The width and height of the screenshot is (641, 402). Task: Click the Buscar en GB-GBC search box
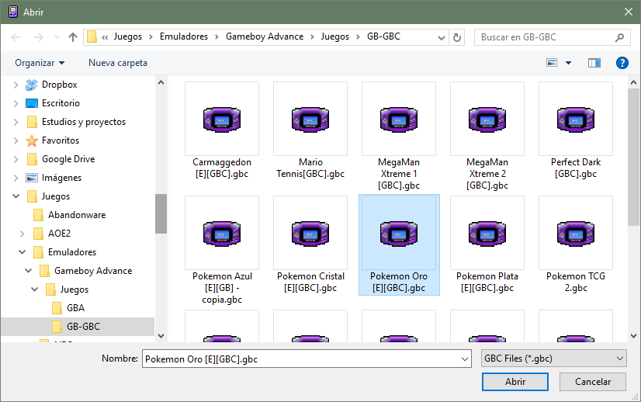pyautogui.click(x=552, y=37)
